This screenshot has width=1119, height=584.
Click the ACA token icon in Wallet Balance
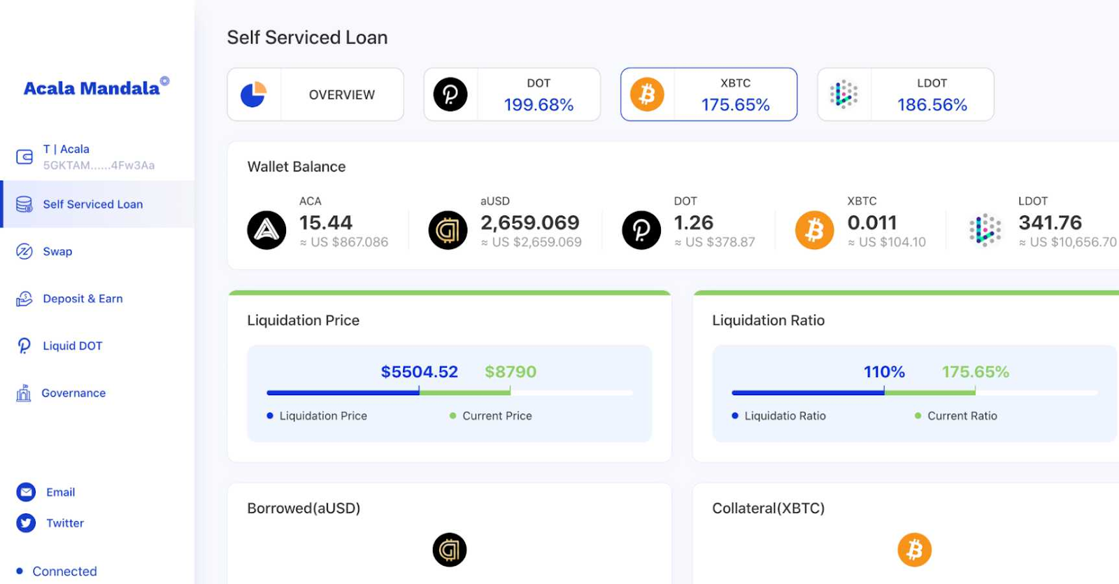266,230
